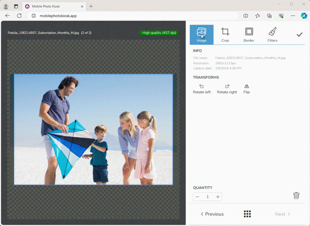Flip the photo horizontally
The image size is (310, 226).
[247, 89]
